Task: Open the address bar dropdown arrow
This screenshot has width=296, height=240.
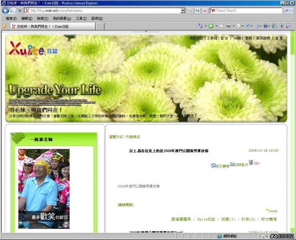Action: click(x=183, y=11)
